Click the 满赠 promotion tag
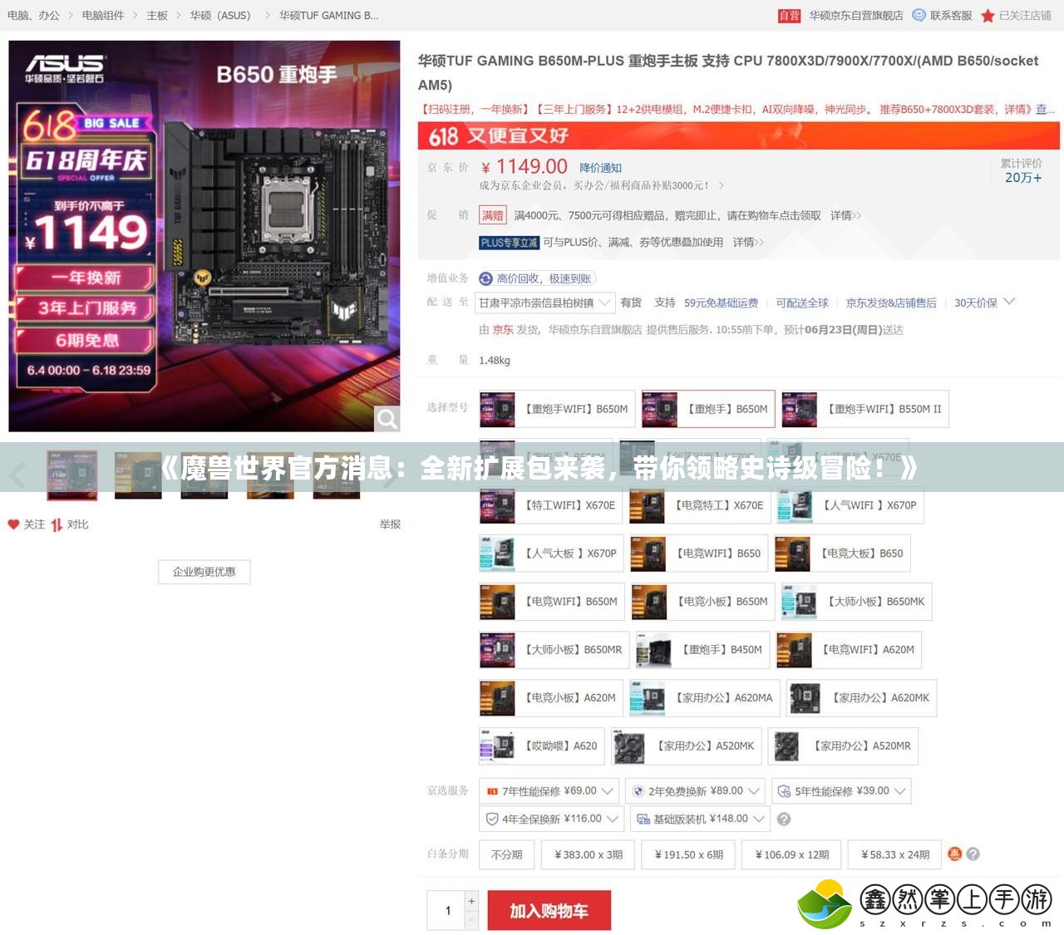 pos(493,215)
